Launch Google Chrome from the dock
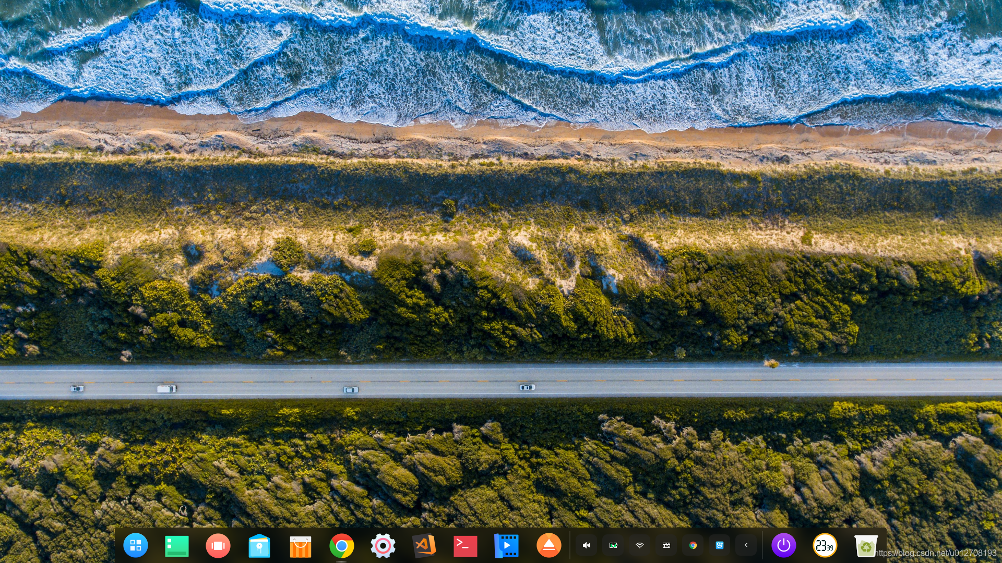The width and height of the screenshot is (1002, 563). click(341, 546)
